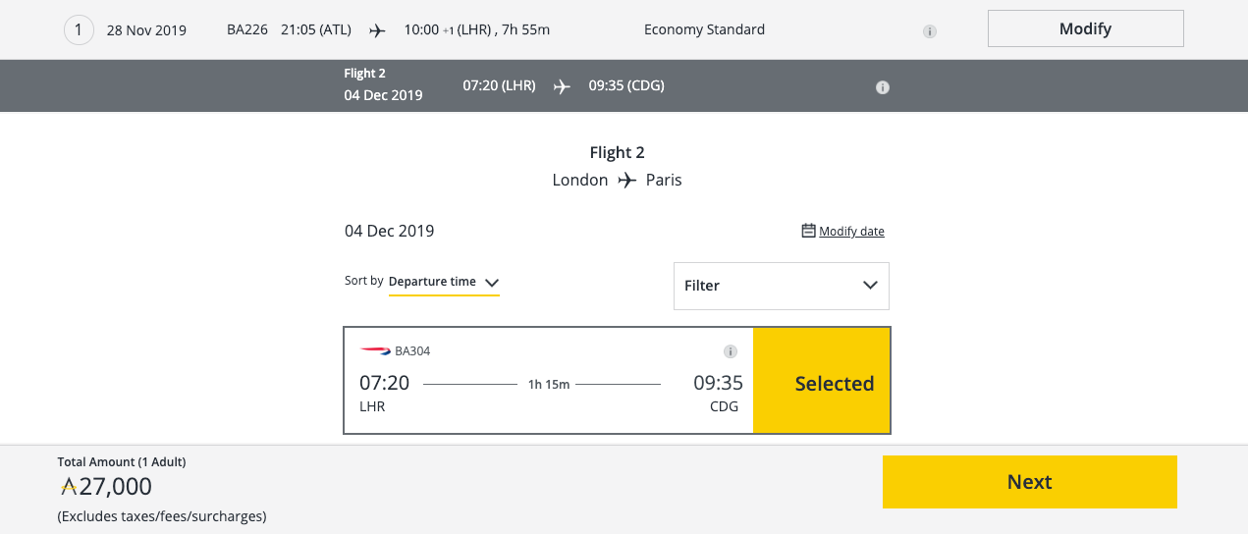Click the Avios symbol beside 27,000

(x=68, y=485)
